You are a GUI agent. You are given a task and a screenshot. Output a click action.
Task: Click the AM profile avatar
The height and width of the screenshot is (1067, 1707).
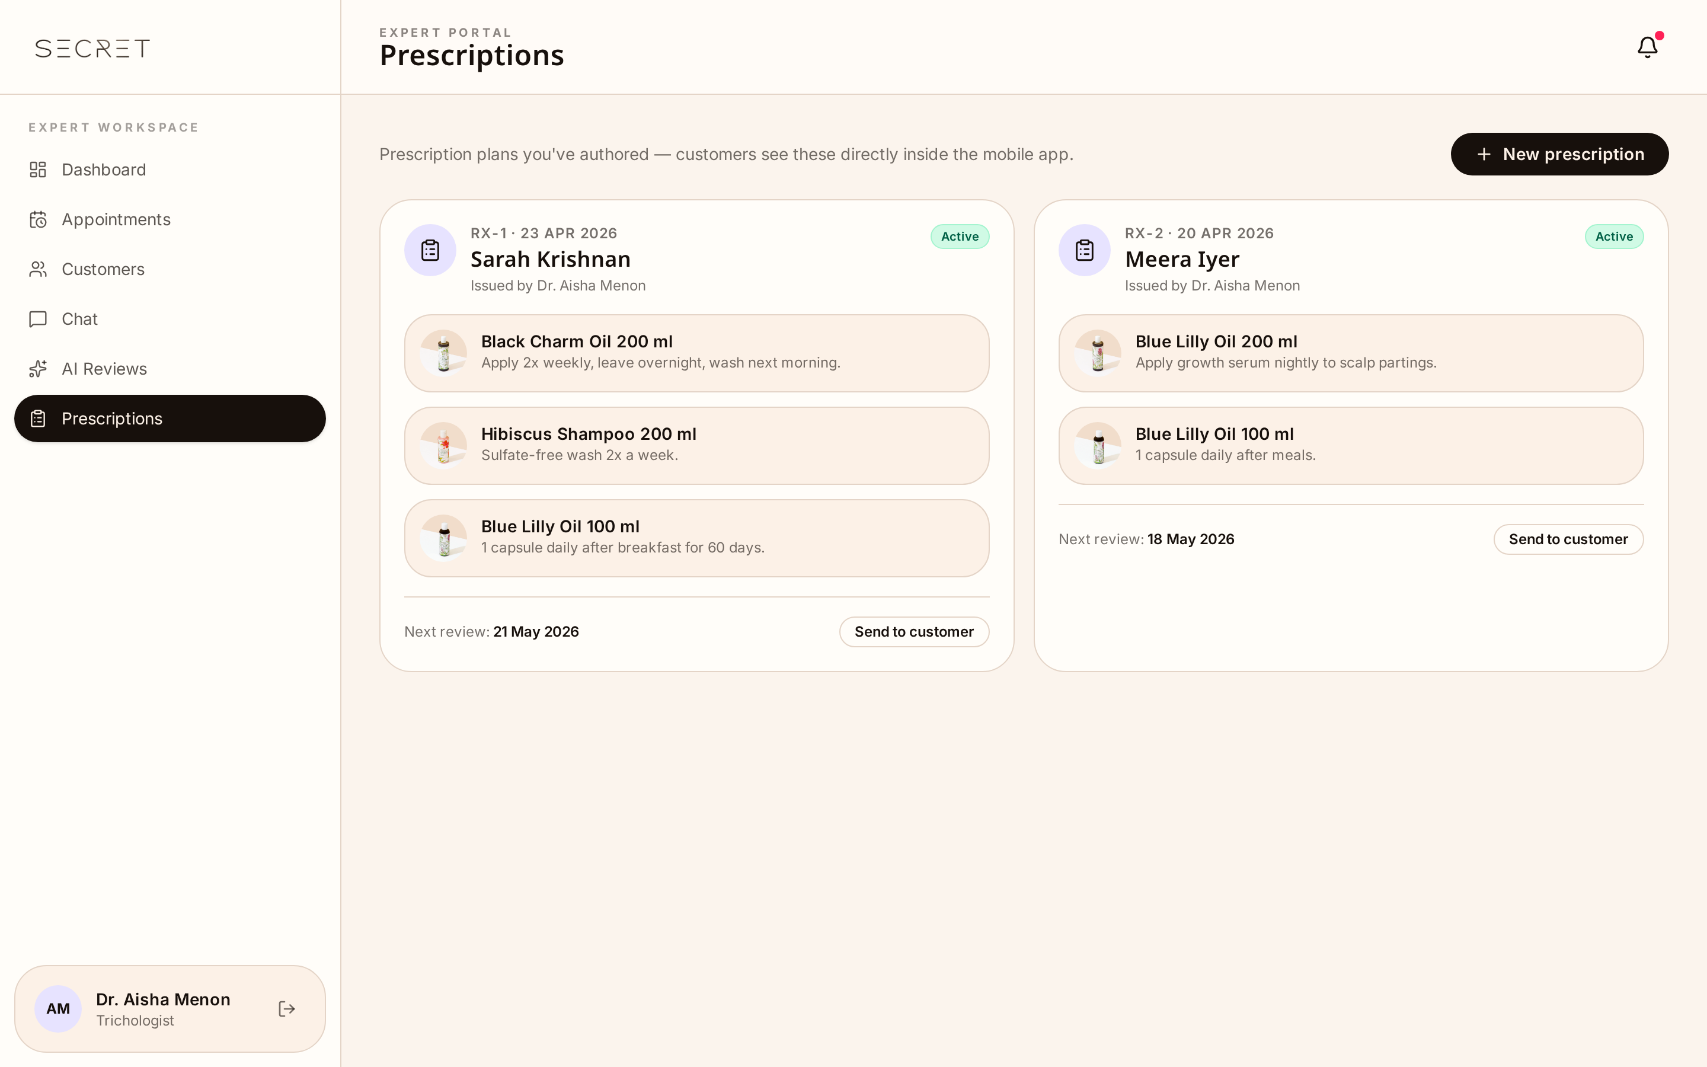(x=58, y=1008)
